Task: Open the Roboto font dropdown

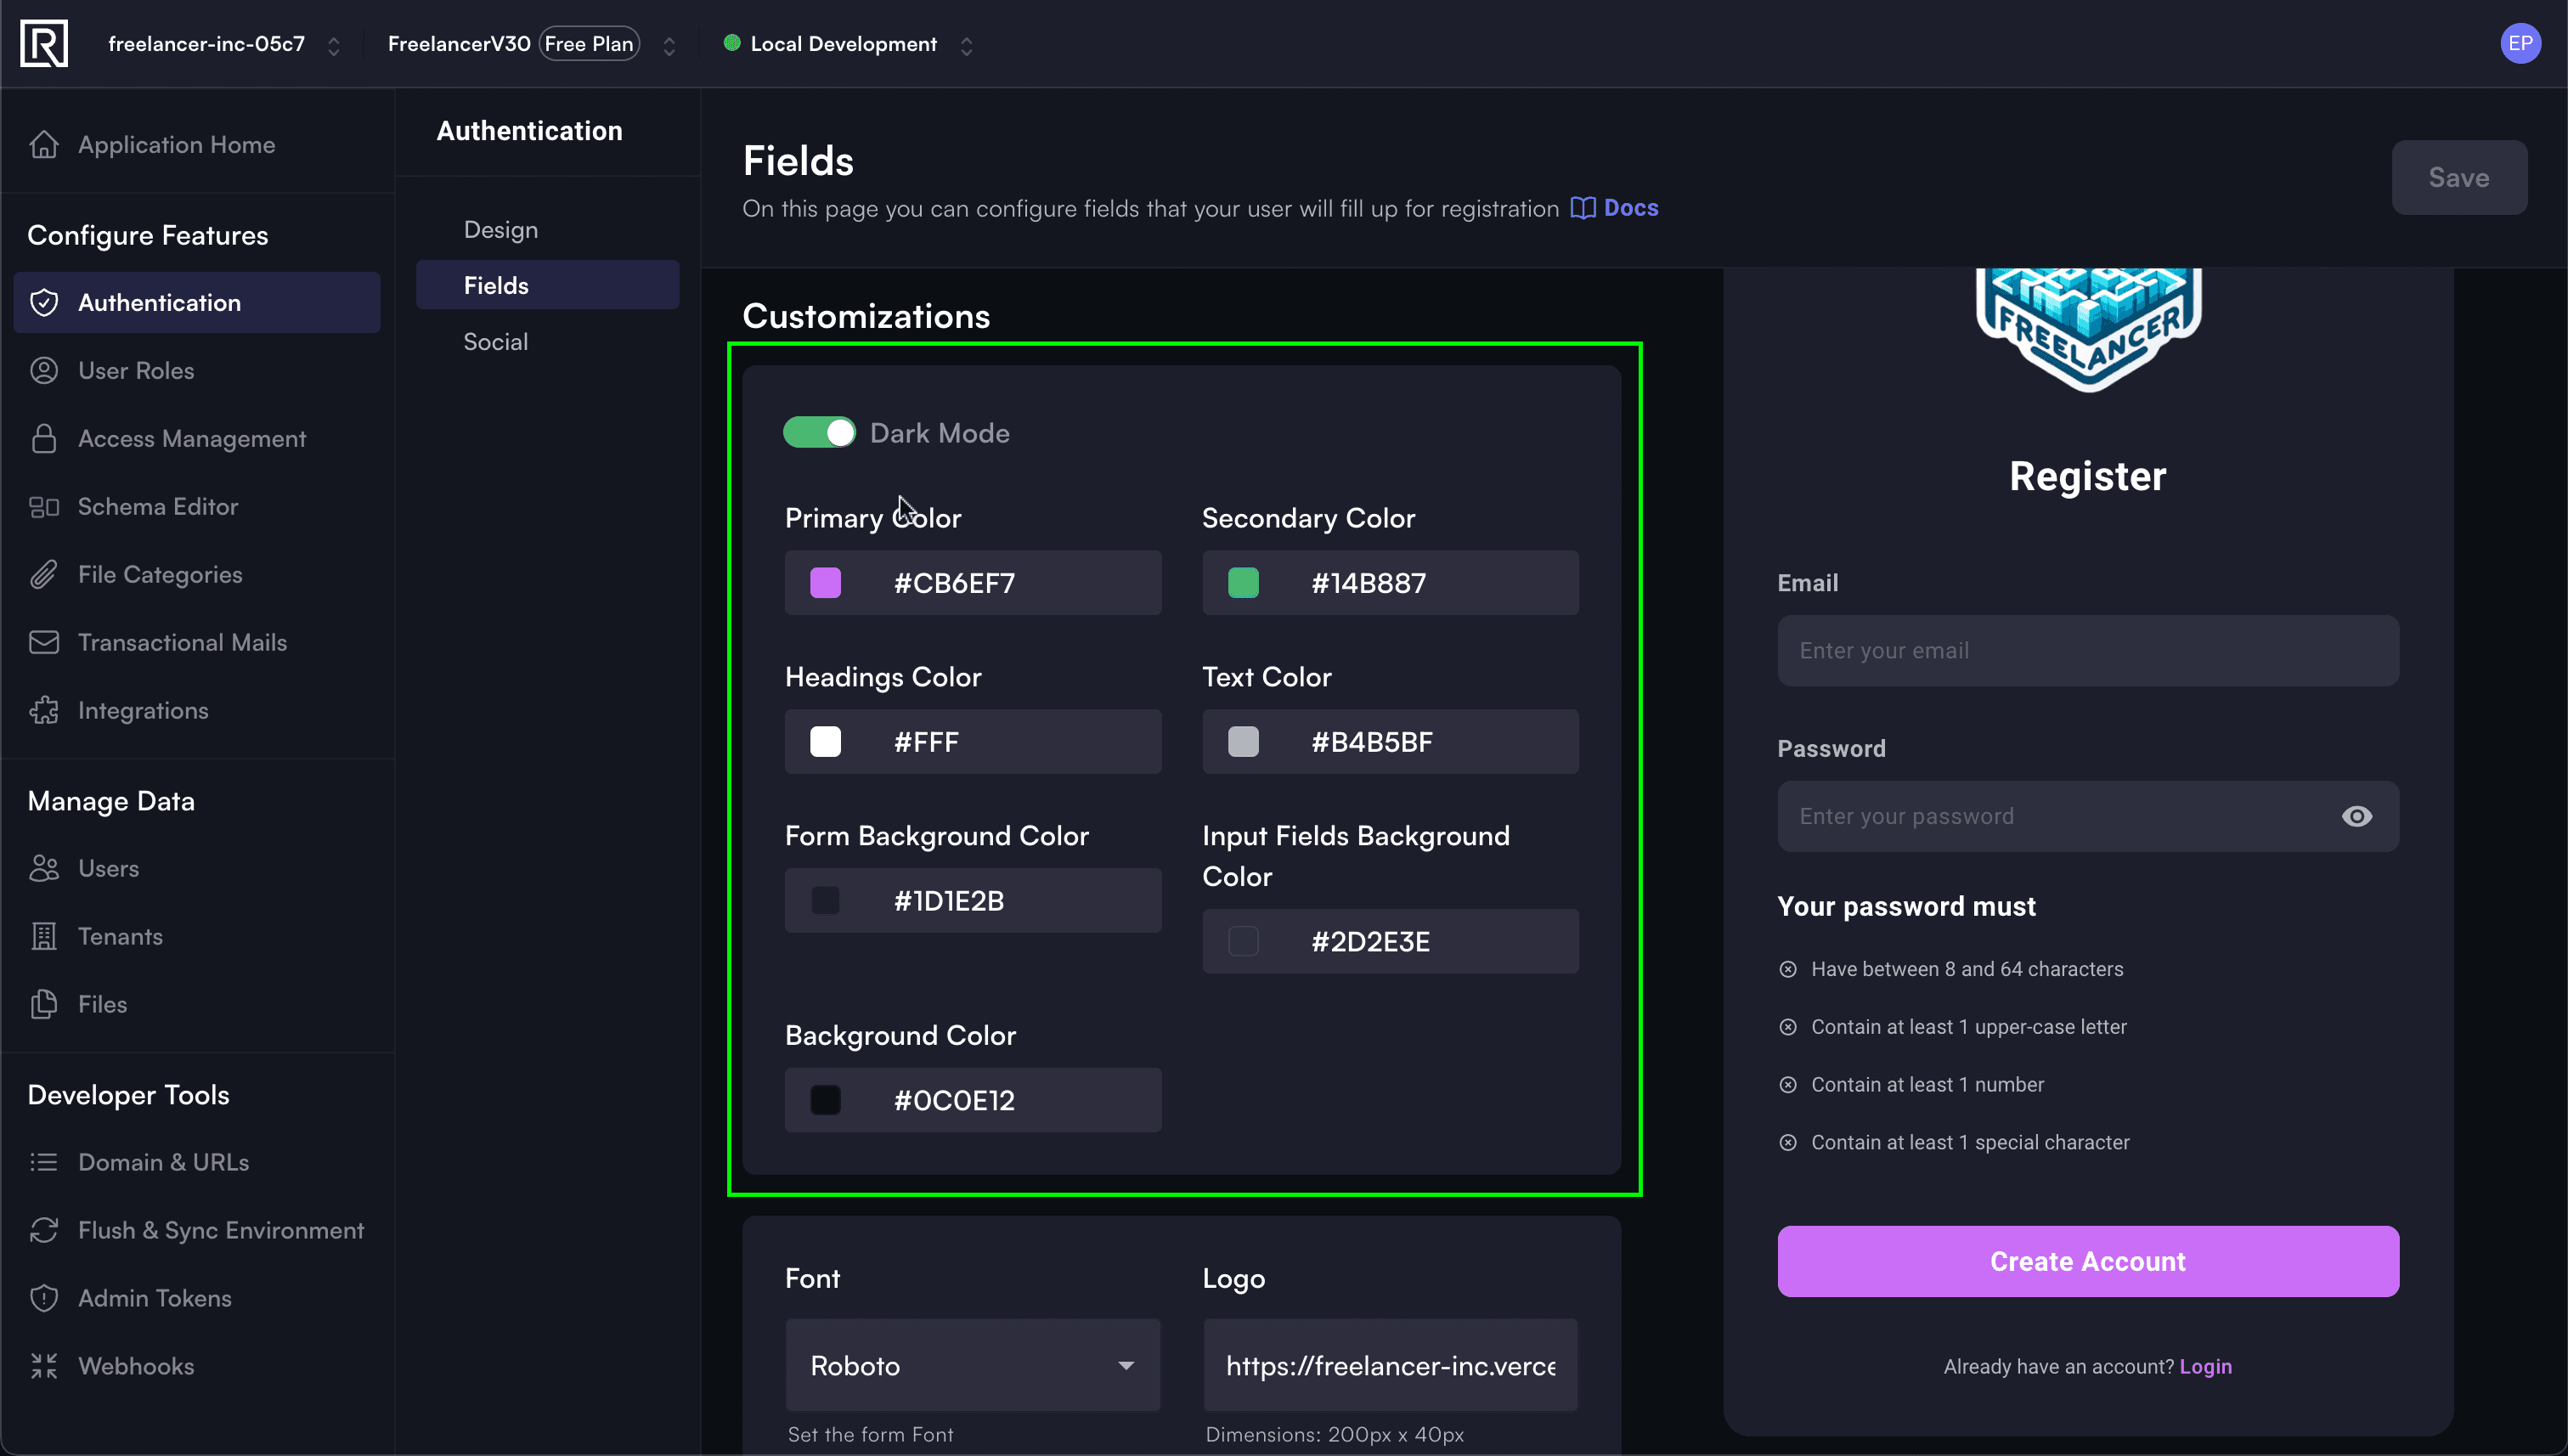Action: 973,1366
